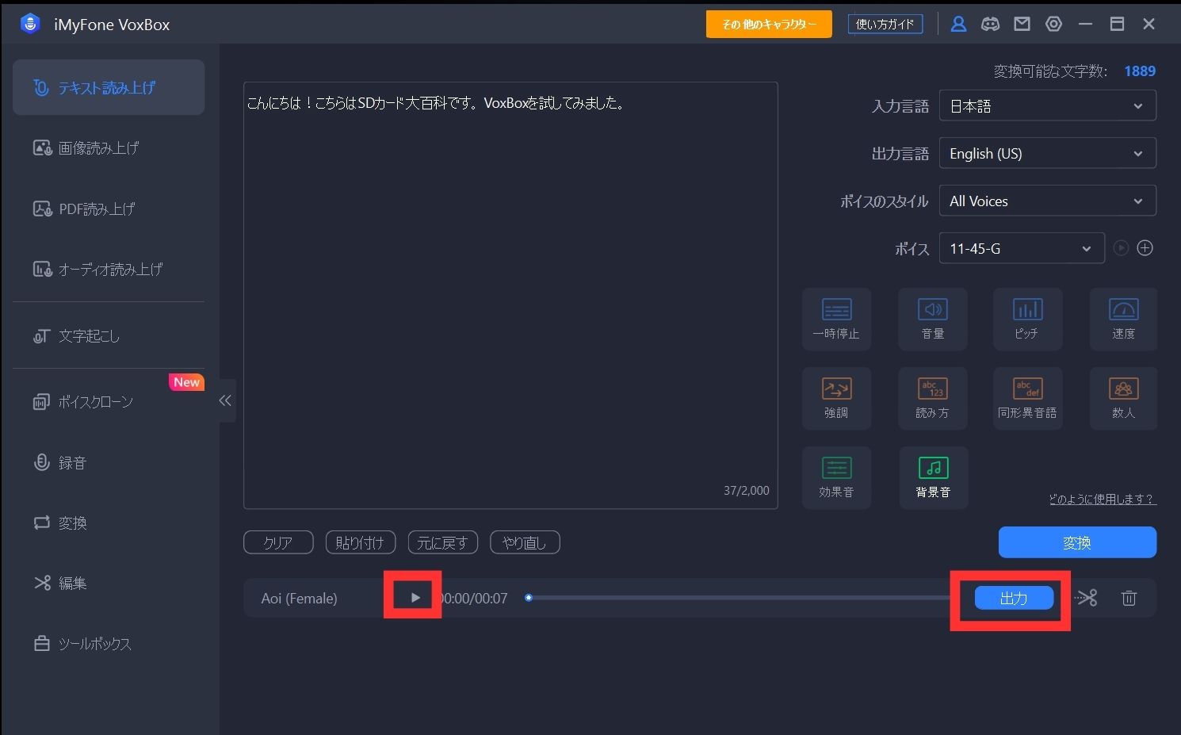Select the 速度 speed tool
The width and height of the screenshot is (1181, 735).
pyautogui.click(x=1122, y=319)
